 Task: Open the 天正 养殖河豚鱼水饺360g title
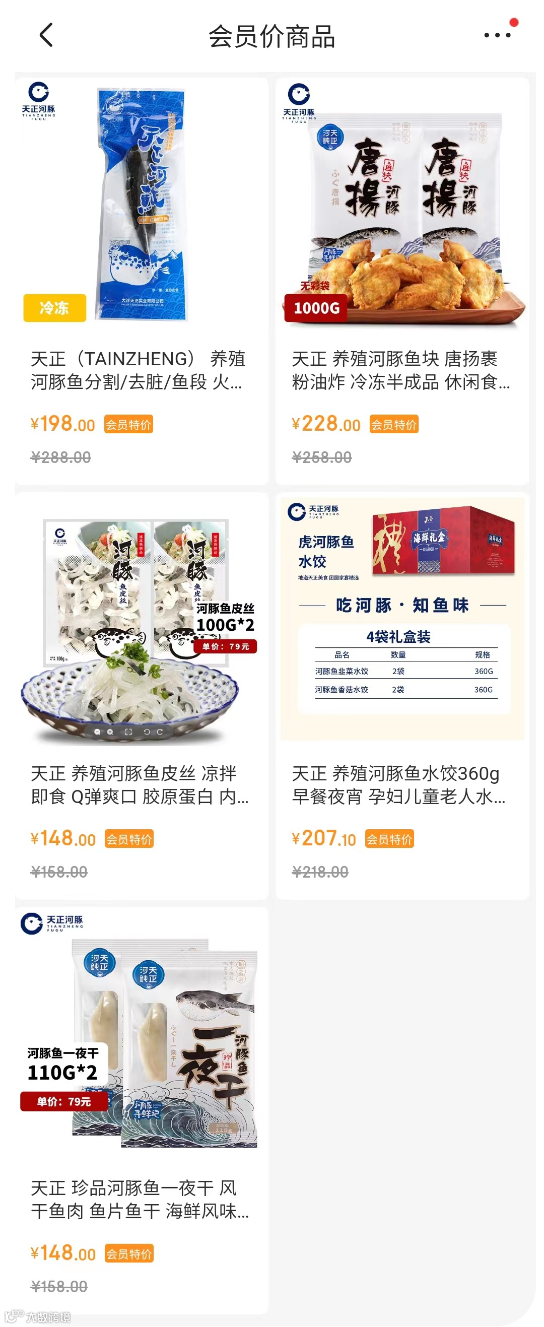[x=399, y=784]
